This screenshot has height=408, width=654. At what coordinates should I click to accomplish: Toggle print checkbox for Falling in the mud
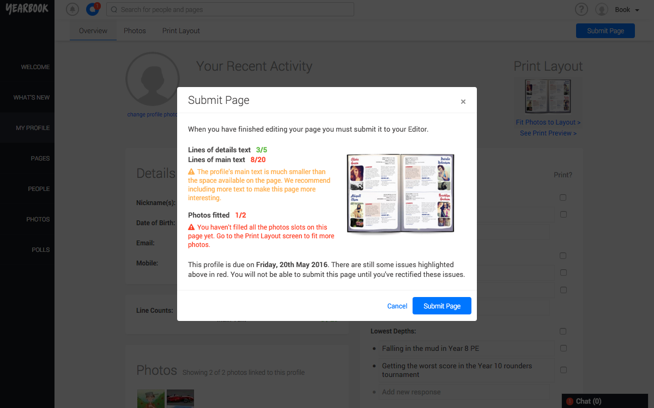click(563, 348)
